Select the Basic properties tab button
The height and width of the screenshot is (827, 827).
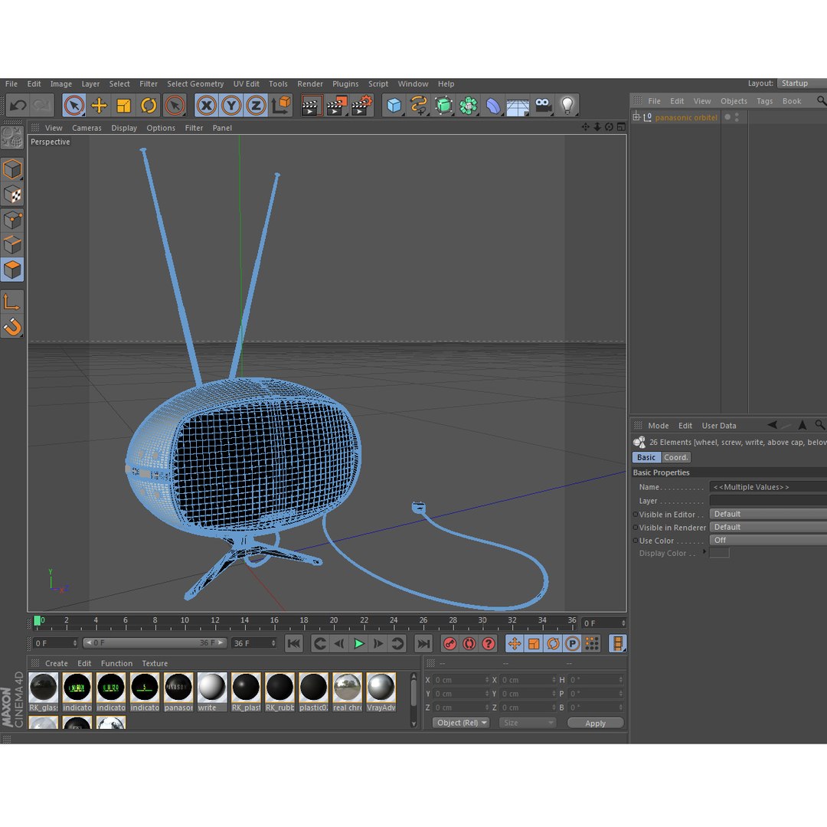(646, 458)
